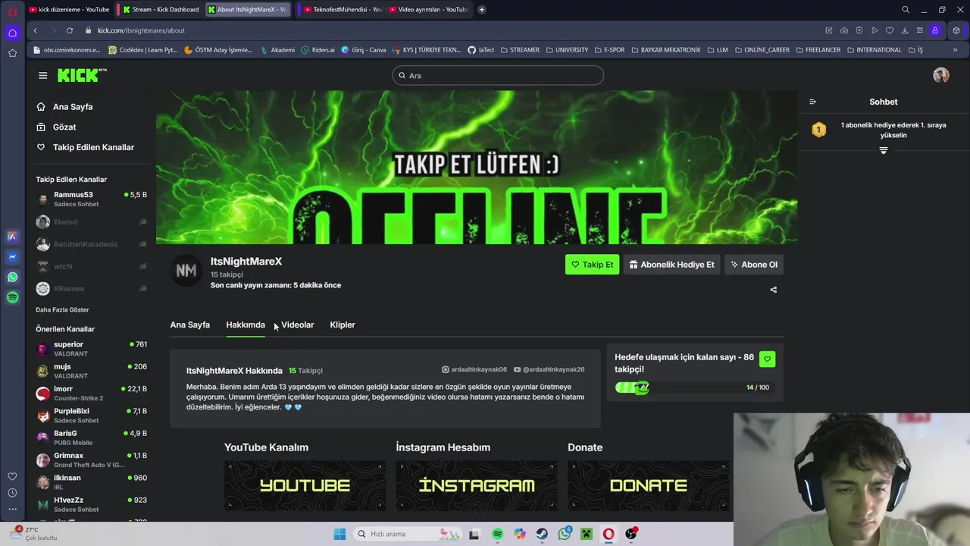Open the Kick hamburger sidebar menu
This screenshot has height=546, width=970.
tap(42, 75)
